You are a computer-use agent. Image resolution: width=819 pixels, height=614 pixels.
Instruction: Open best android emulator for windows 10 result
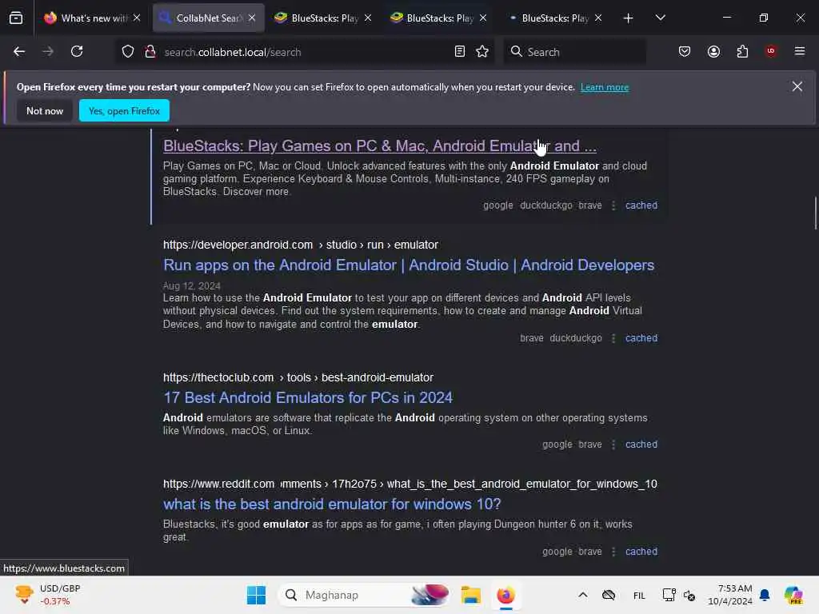pos(332,504)
